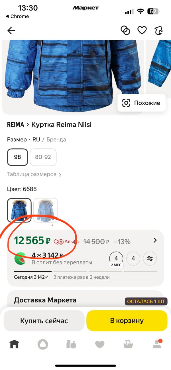Add jacket to favorites heart
Image resolution: width=171 pixels, height=370 pixels.
pos(142,30)
